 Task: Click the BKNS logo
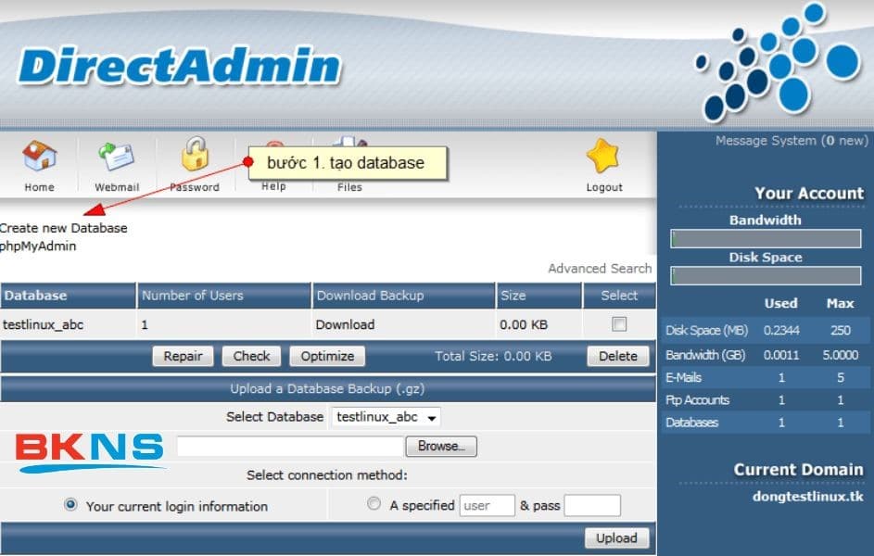click(x=88, y=449)
